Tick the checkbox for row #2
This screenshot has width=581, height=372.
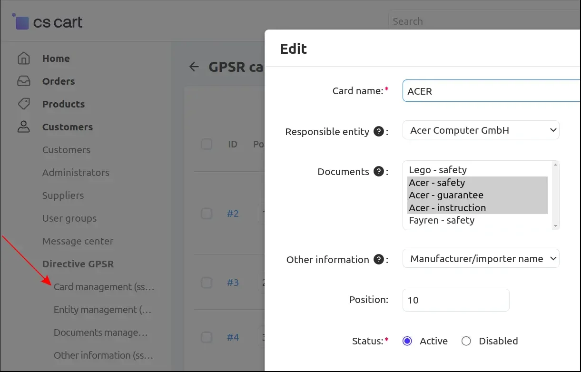pyautogui.click(x=207, y=214)
